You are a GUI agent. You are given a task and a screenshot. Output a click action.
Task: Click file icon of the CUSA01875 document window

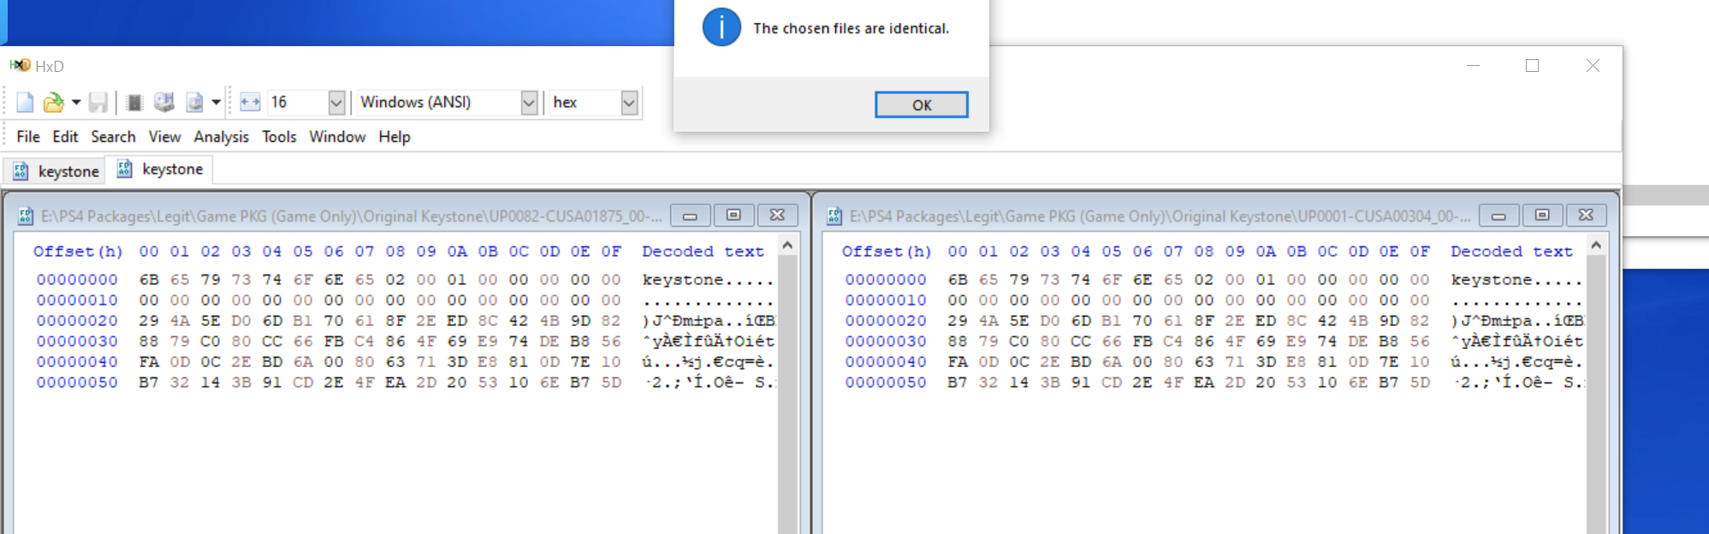pos(26,217)
